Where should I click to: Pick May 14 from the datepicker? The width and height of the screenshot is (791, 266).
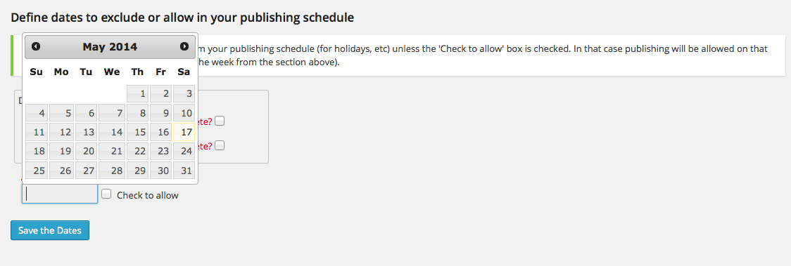[112, 132]
